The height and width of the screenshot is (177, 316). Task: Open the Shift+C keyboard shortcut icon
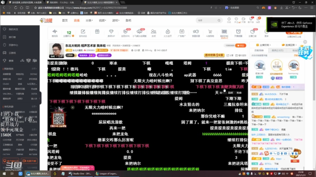[x=224, y=33]
